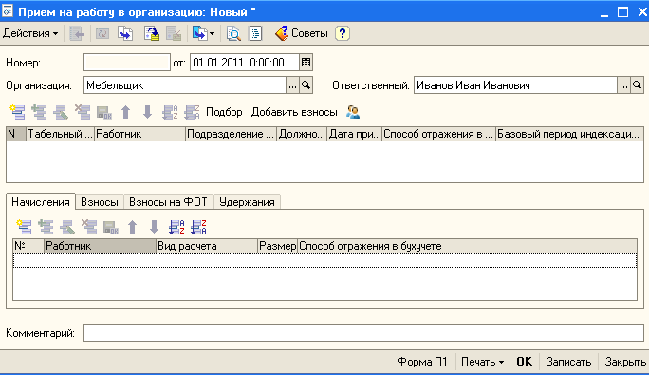
Task: Click the Дата при... column header
Action: point(354,134)
